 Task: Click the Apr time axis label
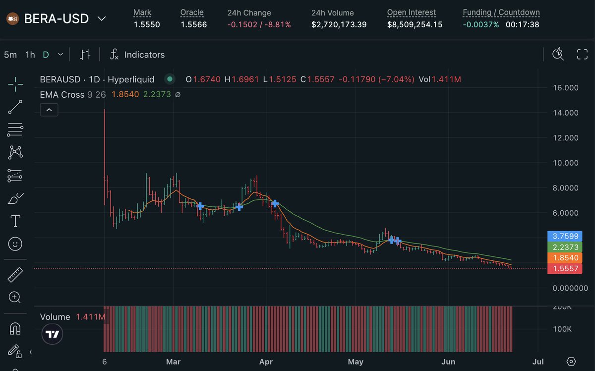266,362
